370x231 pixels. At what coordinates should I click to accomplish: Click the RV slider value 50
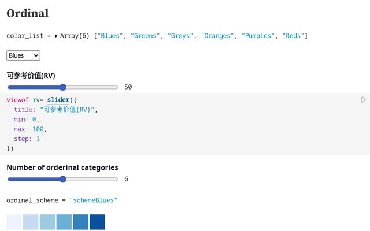coord(128,87)
